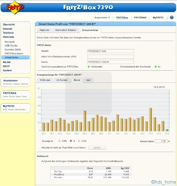Viewport: 177px width, 186px height.
Task: Click the bar for 26.4
Action: coord(85,121)
